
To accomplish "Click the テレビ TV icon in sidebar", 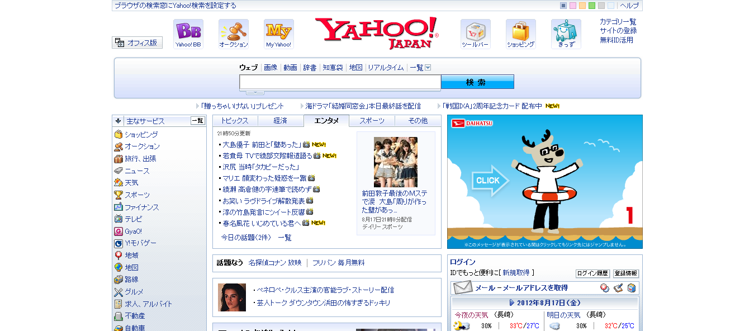I will 118,219.
